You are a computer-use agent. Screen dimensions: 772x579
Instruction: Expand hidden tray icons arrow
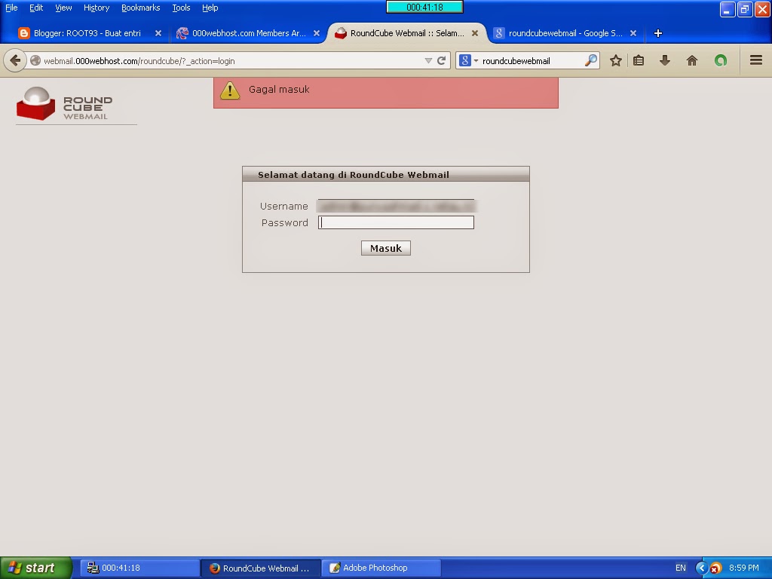click(x=701, y=568)
